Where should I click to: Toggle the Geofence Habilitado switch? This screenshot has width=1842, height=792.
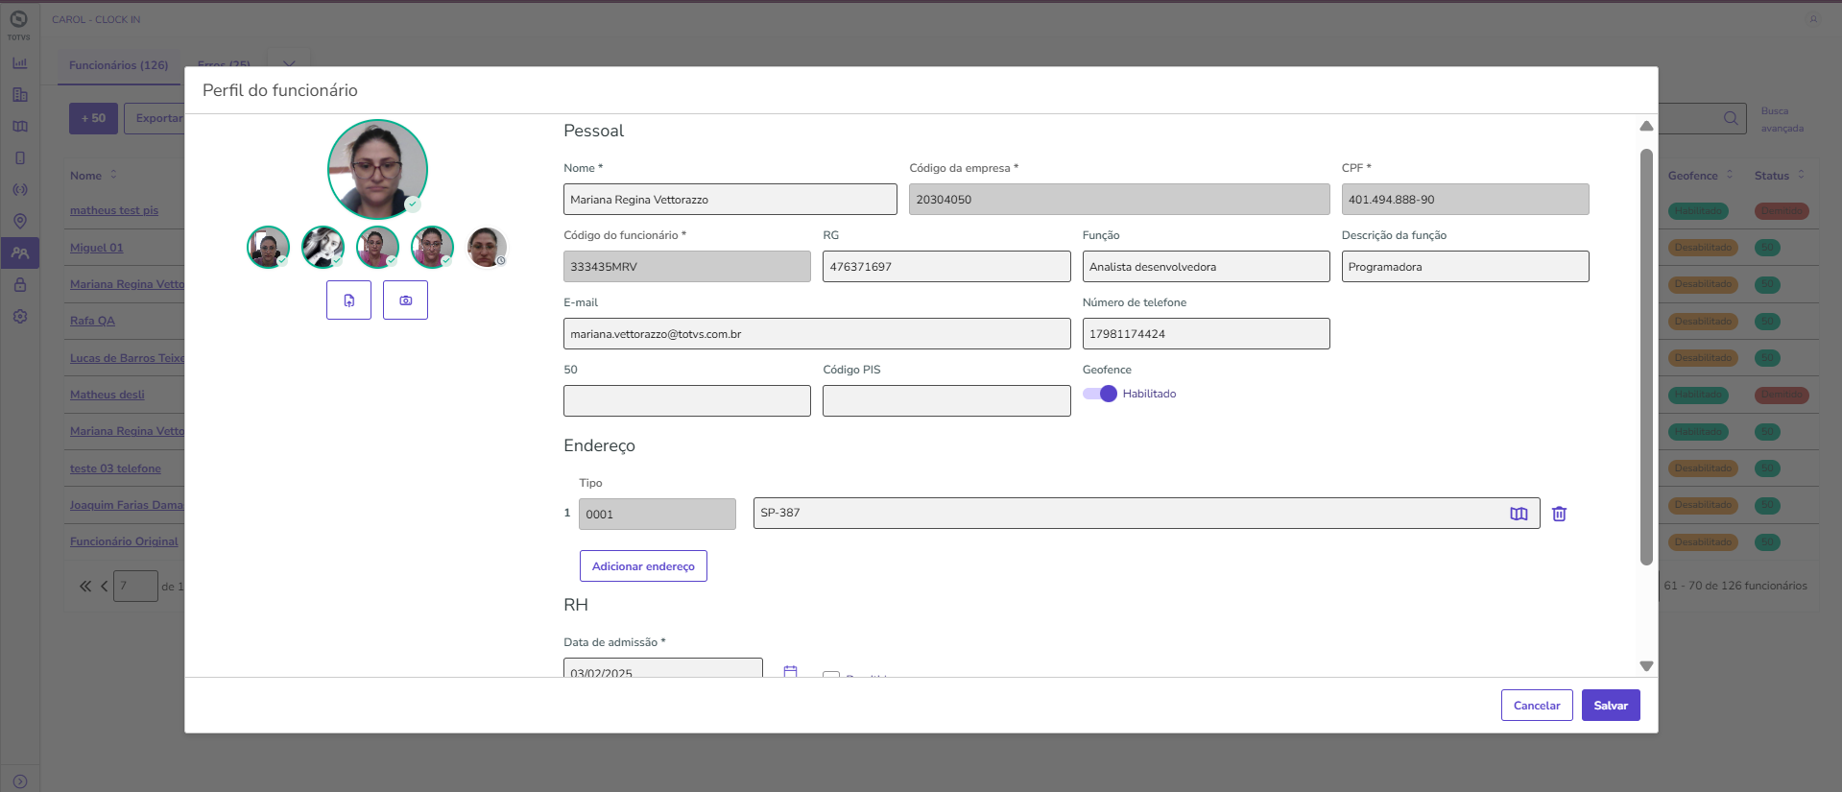1100,394
